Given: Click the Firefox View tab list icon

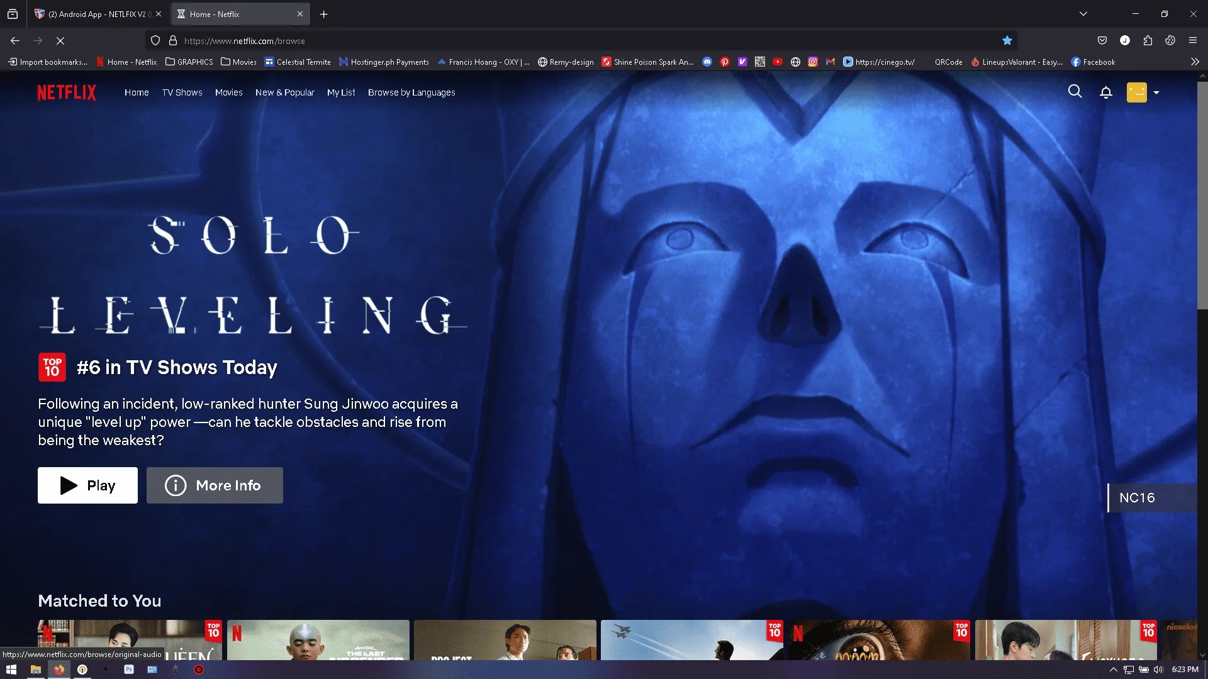Looking at the screenshot, I should [13, 14].
